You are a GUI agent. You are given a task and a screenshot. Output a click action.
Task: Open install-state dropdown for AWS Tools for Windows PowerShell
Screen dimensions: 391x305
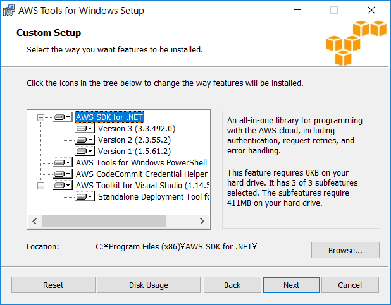[x=63, y=162]
